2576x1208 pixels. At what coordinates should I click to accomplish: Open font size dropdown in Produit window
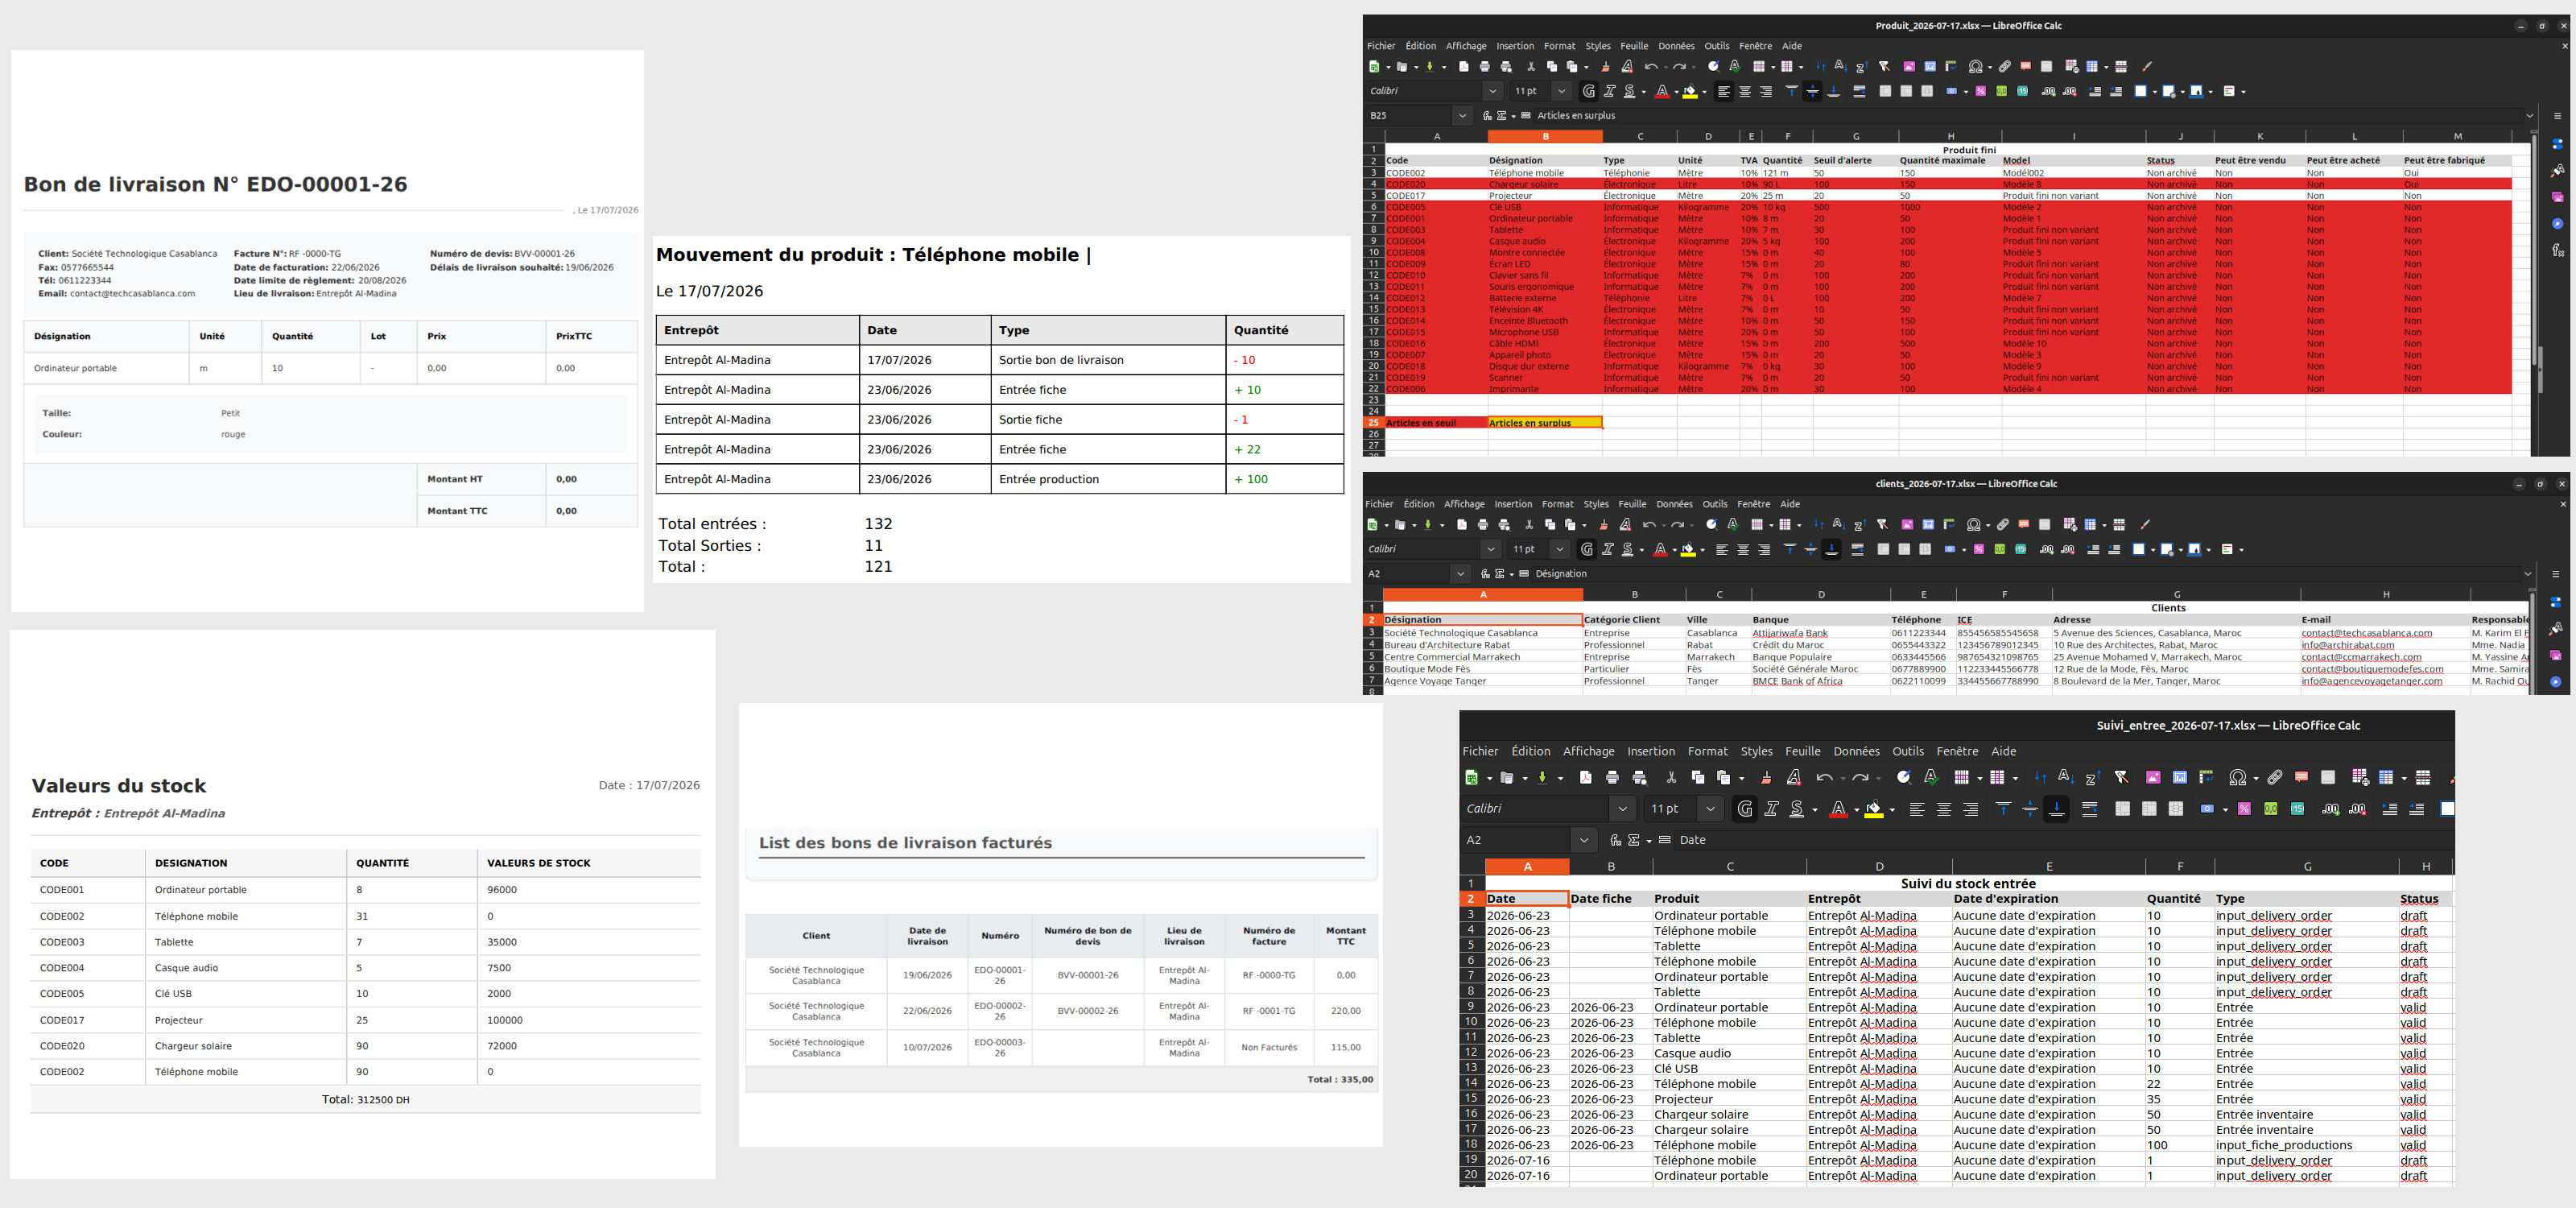1562,91
